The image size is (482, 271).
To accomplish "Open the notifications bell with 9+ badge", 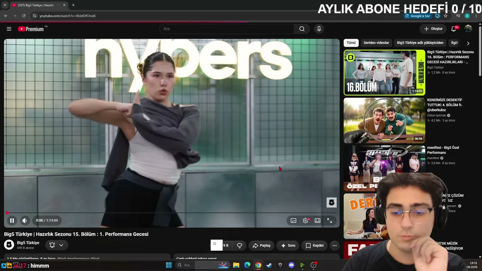I will click(454, 29).
